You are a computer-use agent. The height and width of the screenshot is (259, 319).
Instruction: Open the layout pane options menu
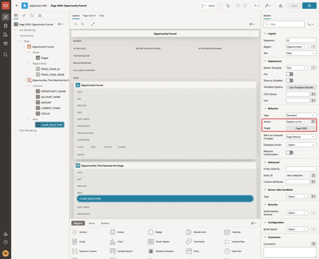click(x=252, y=24)
